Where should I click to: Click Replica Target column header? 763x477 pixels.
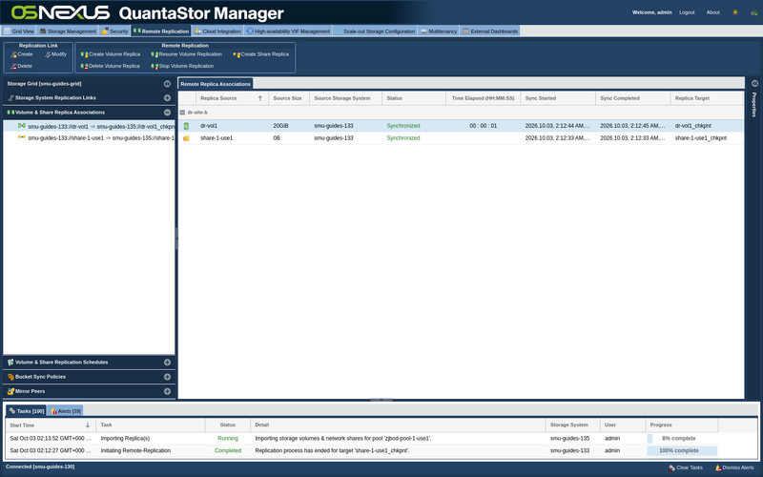point(707,98)
